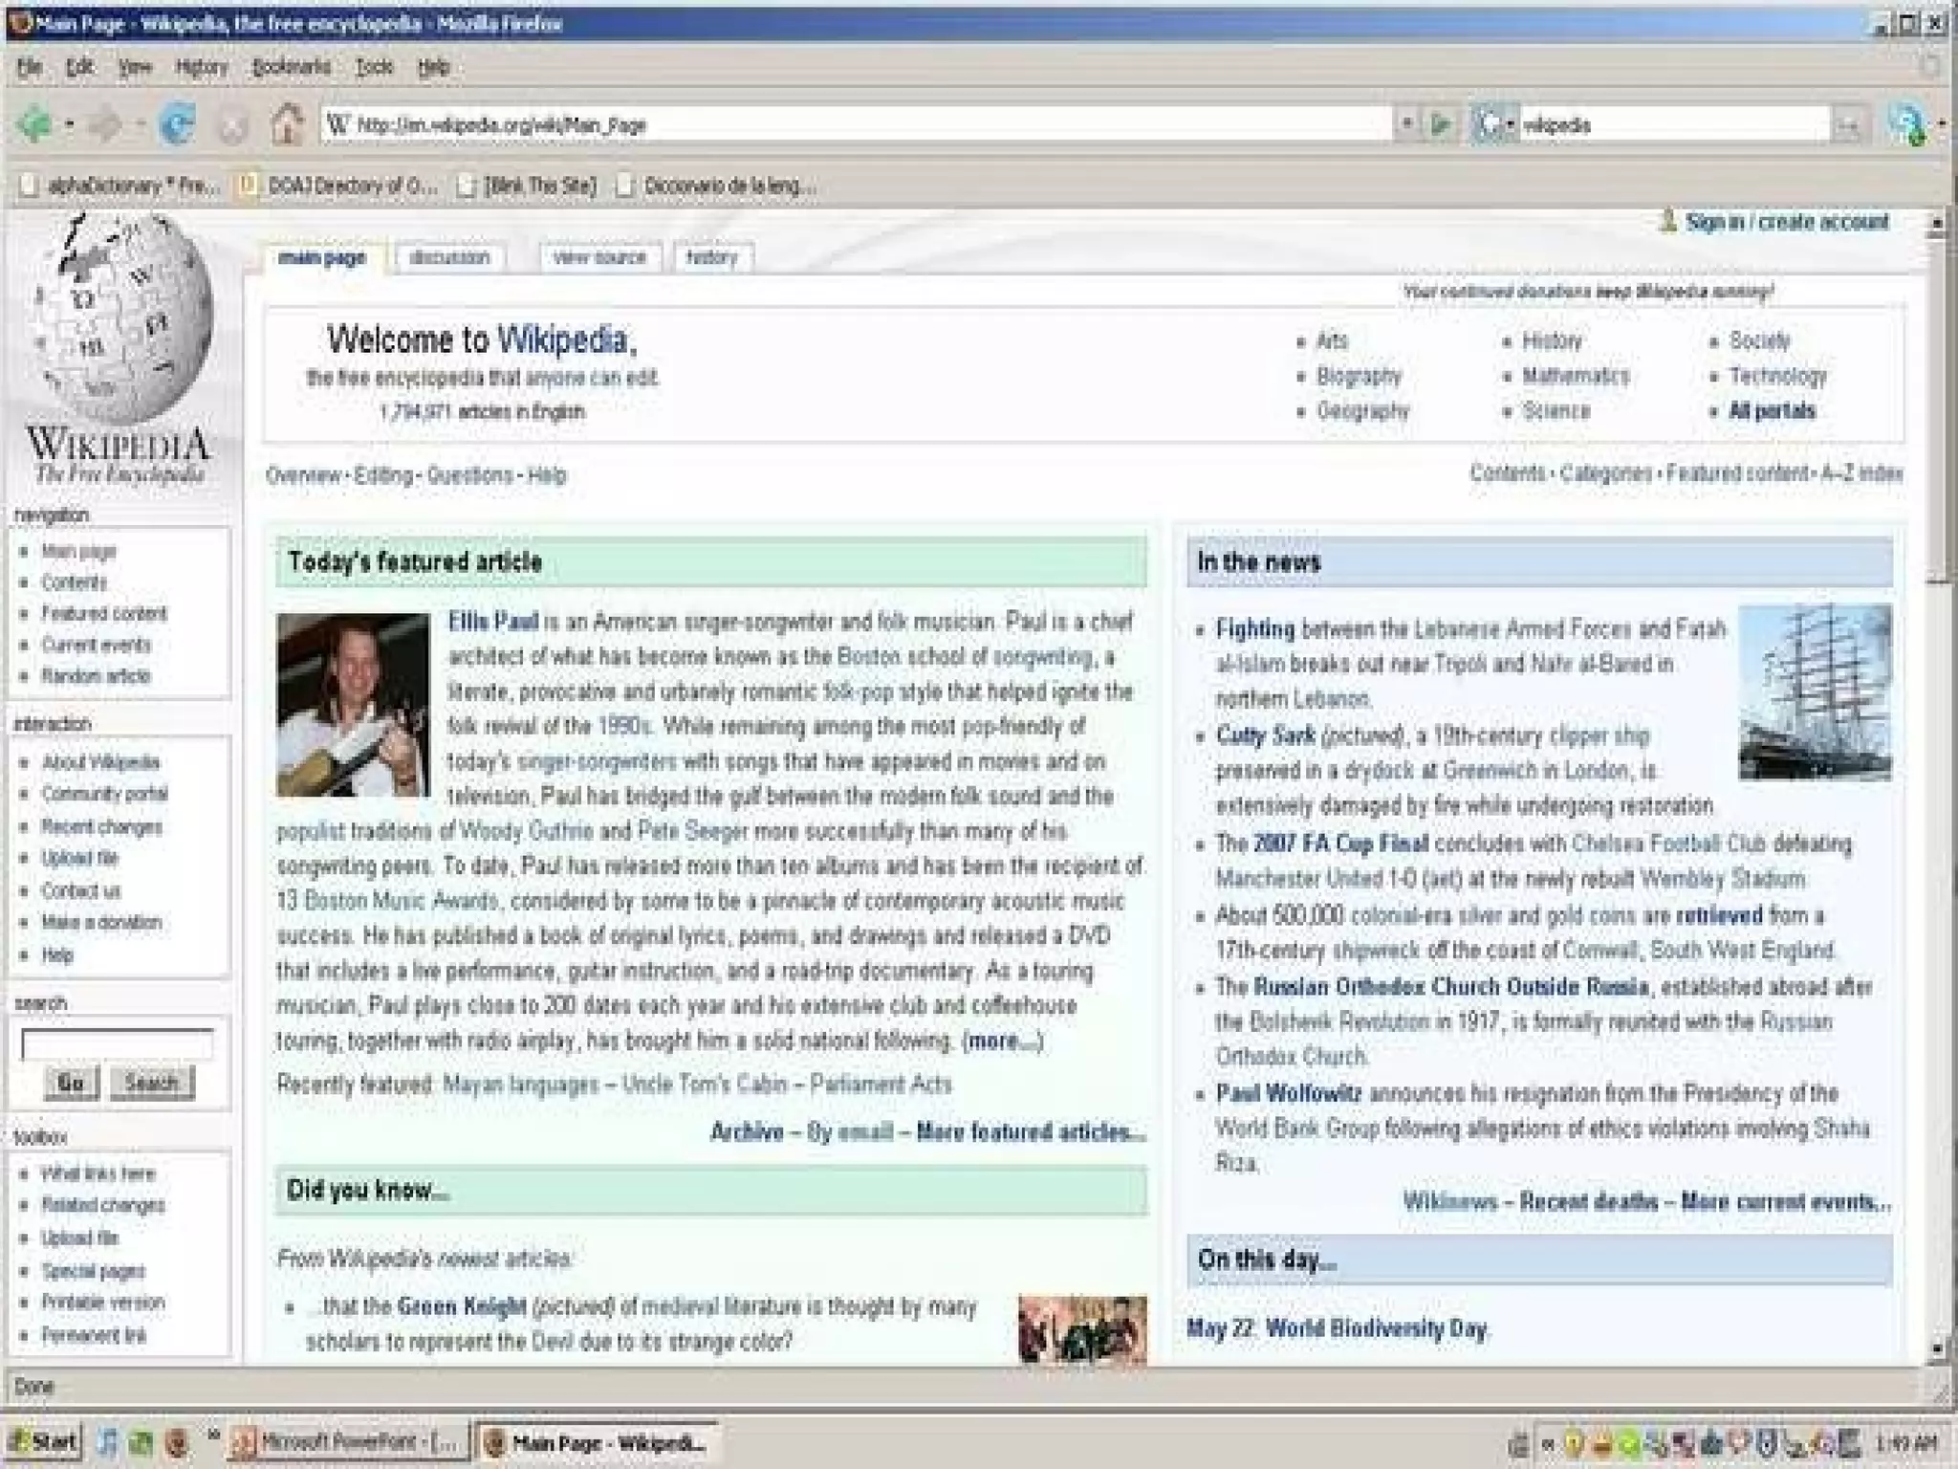Click the Cutty Sark ship thumbnail
1958x1469 pixels.
click(x=1814, y=692)
